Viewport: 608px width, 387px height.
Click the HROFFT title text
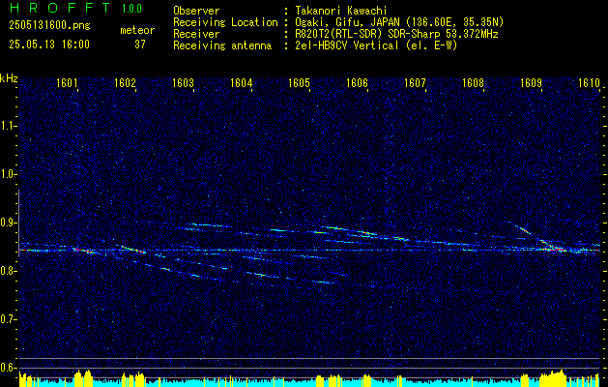(59, 8)
